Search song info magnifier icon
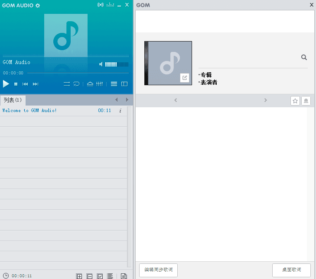316x279 pixels. point(304,58)
